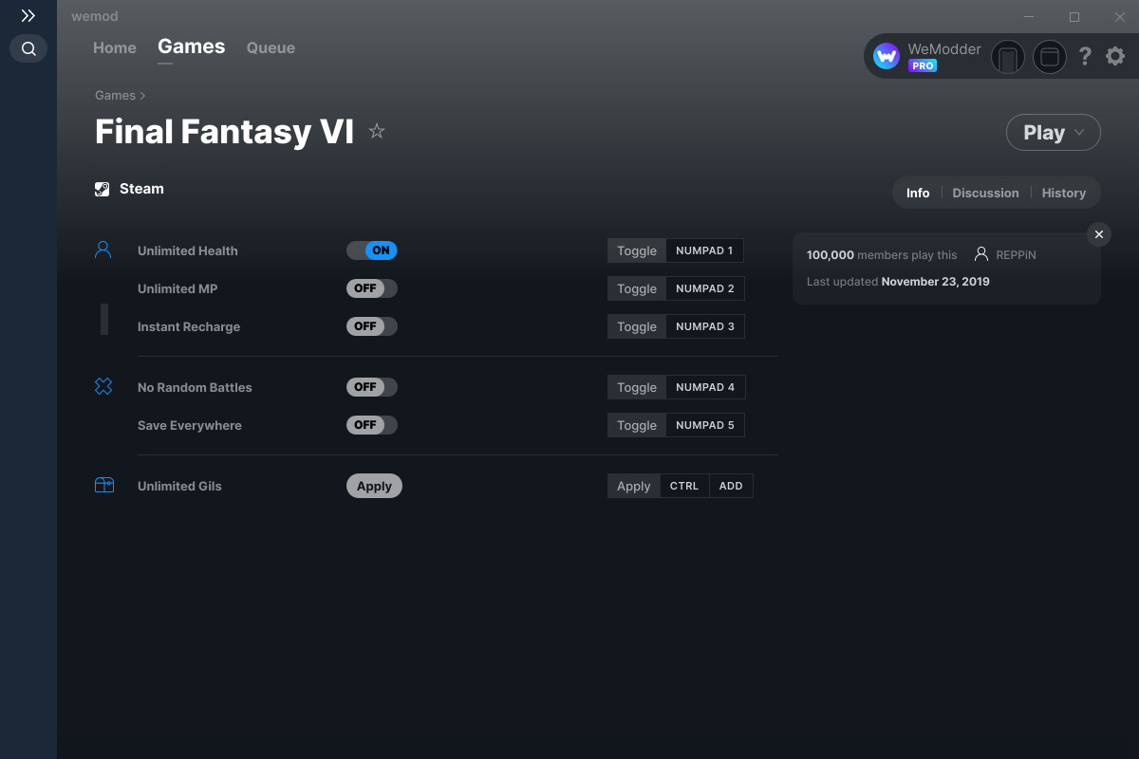Select the inventory chest icon
The height and width of the screenshot is (759, 1139).
[x=104, y=486]
